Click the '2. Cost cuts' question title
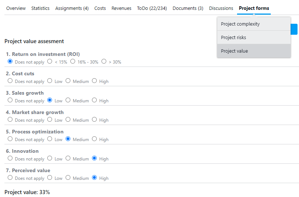This screenshot has width=299, height=197. (20, 73)
